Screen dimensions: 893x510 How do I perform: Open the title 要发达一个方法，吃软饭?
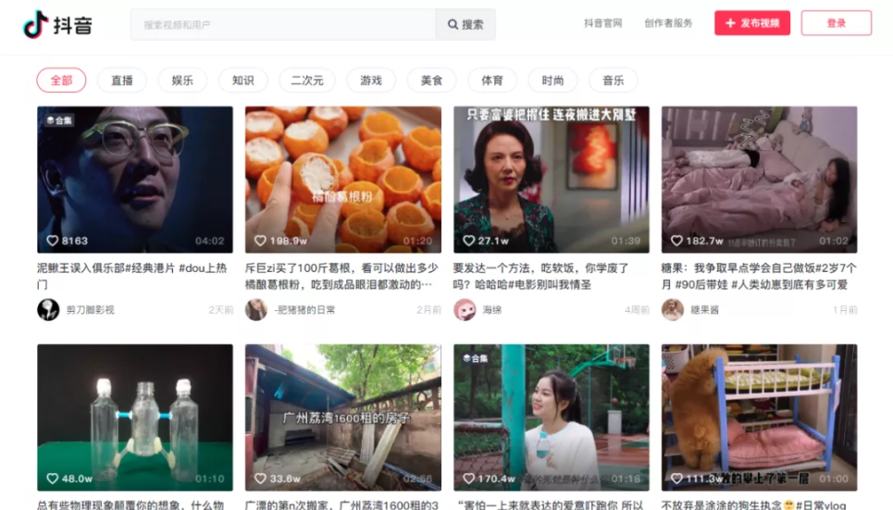(541, 276)
